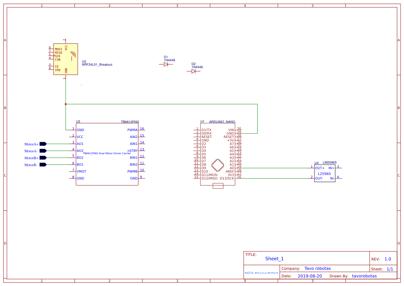The height and width of the screenshot is (286, 404).
Task: Select diode D2 1N4448 symbol
Action: (x=194, y=71)
